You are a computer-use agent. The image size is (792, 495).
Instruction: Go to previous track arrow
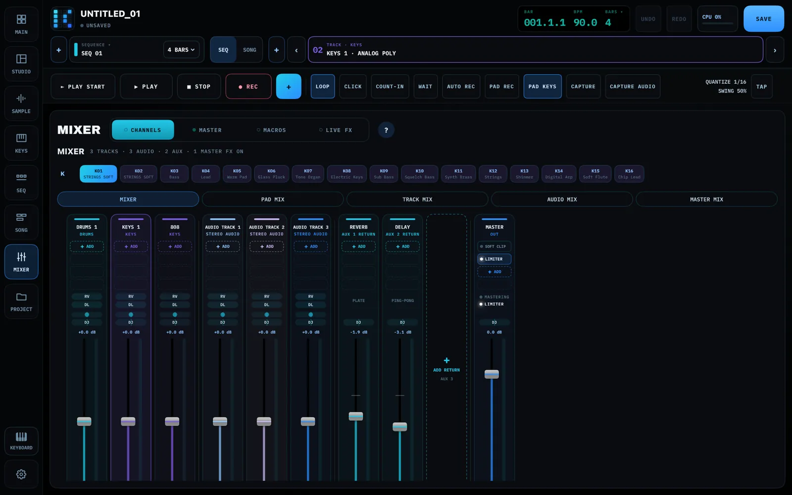click(297, 49)
